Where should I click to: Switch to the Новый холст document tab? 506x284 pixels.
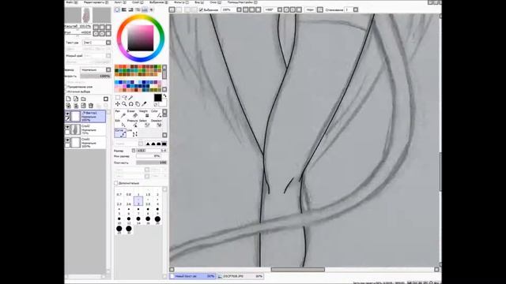coord(193,276)
